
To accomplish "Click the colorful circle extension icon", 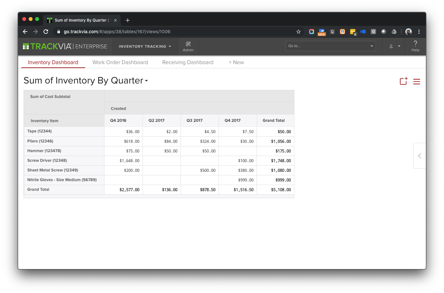I will point(311,32).
